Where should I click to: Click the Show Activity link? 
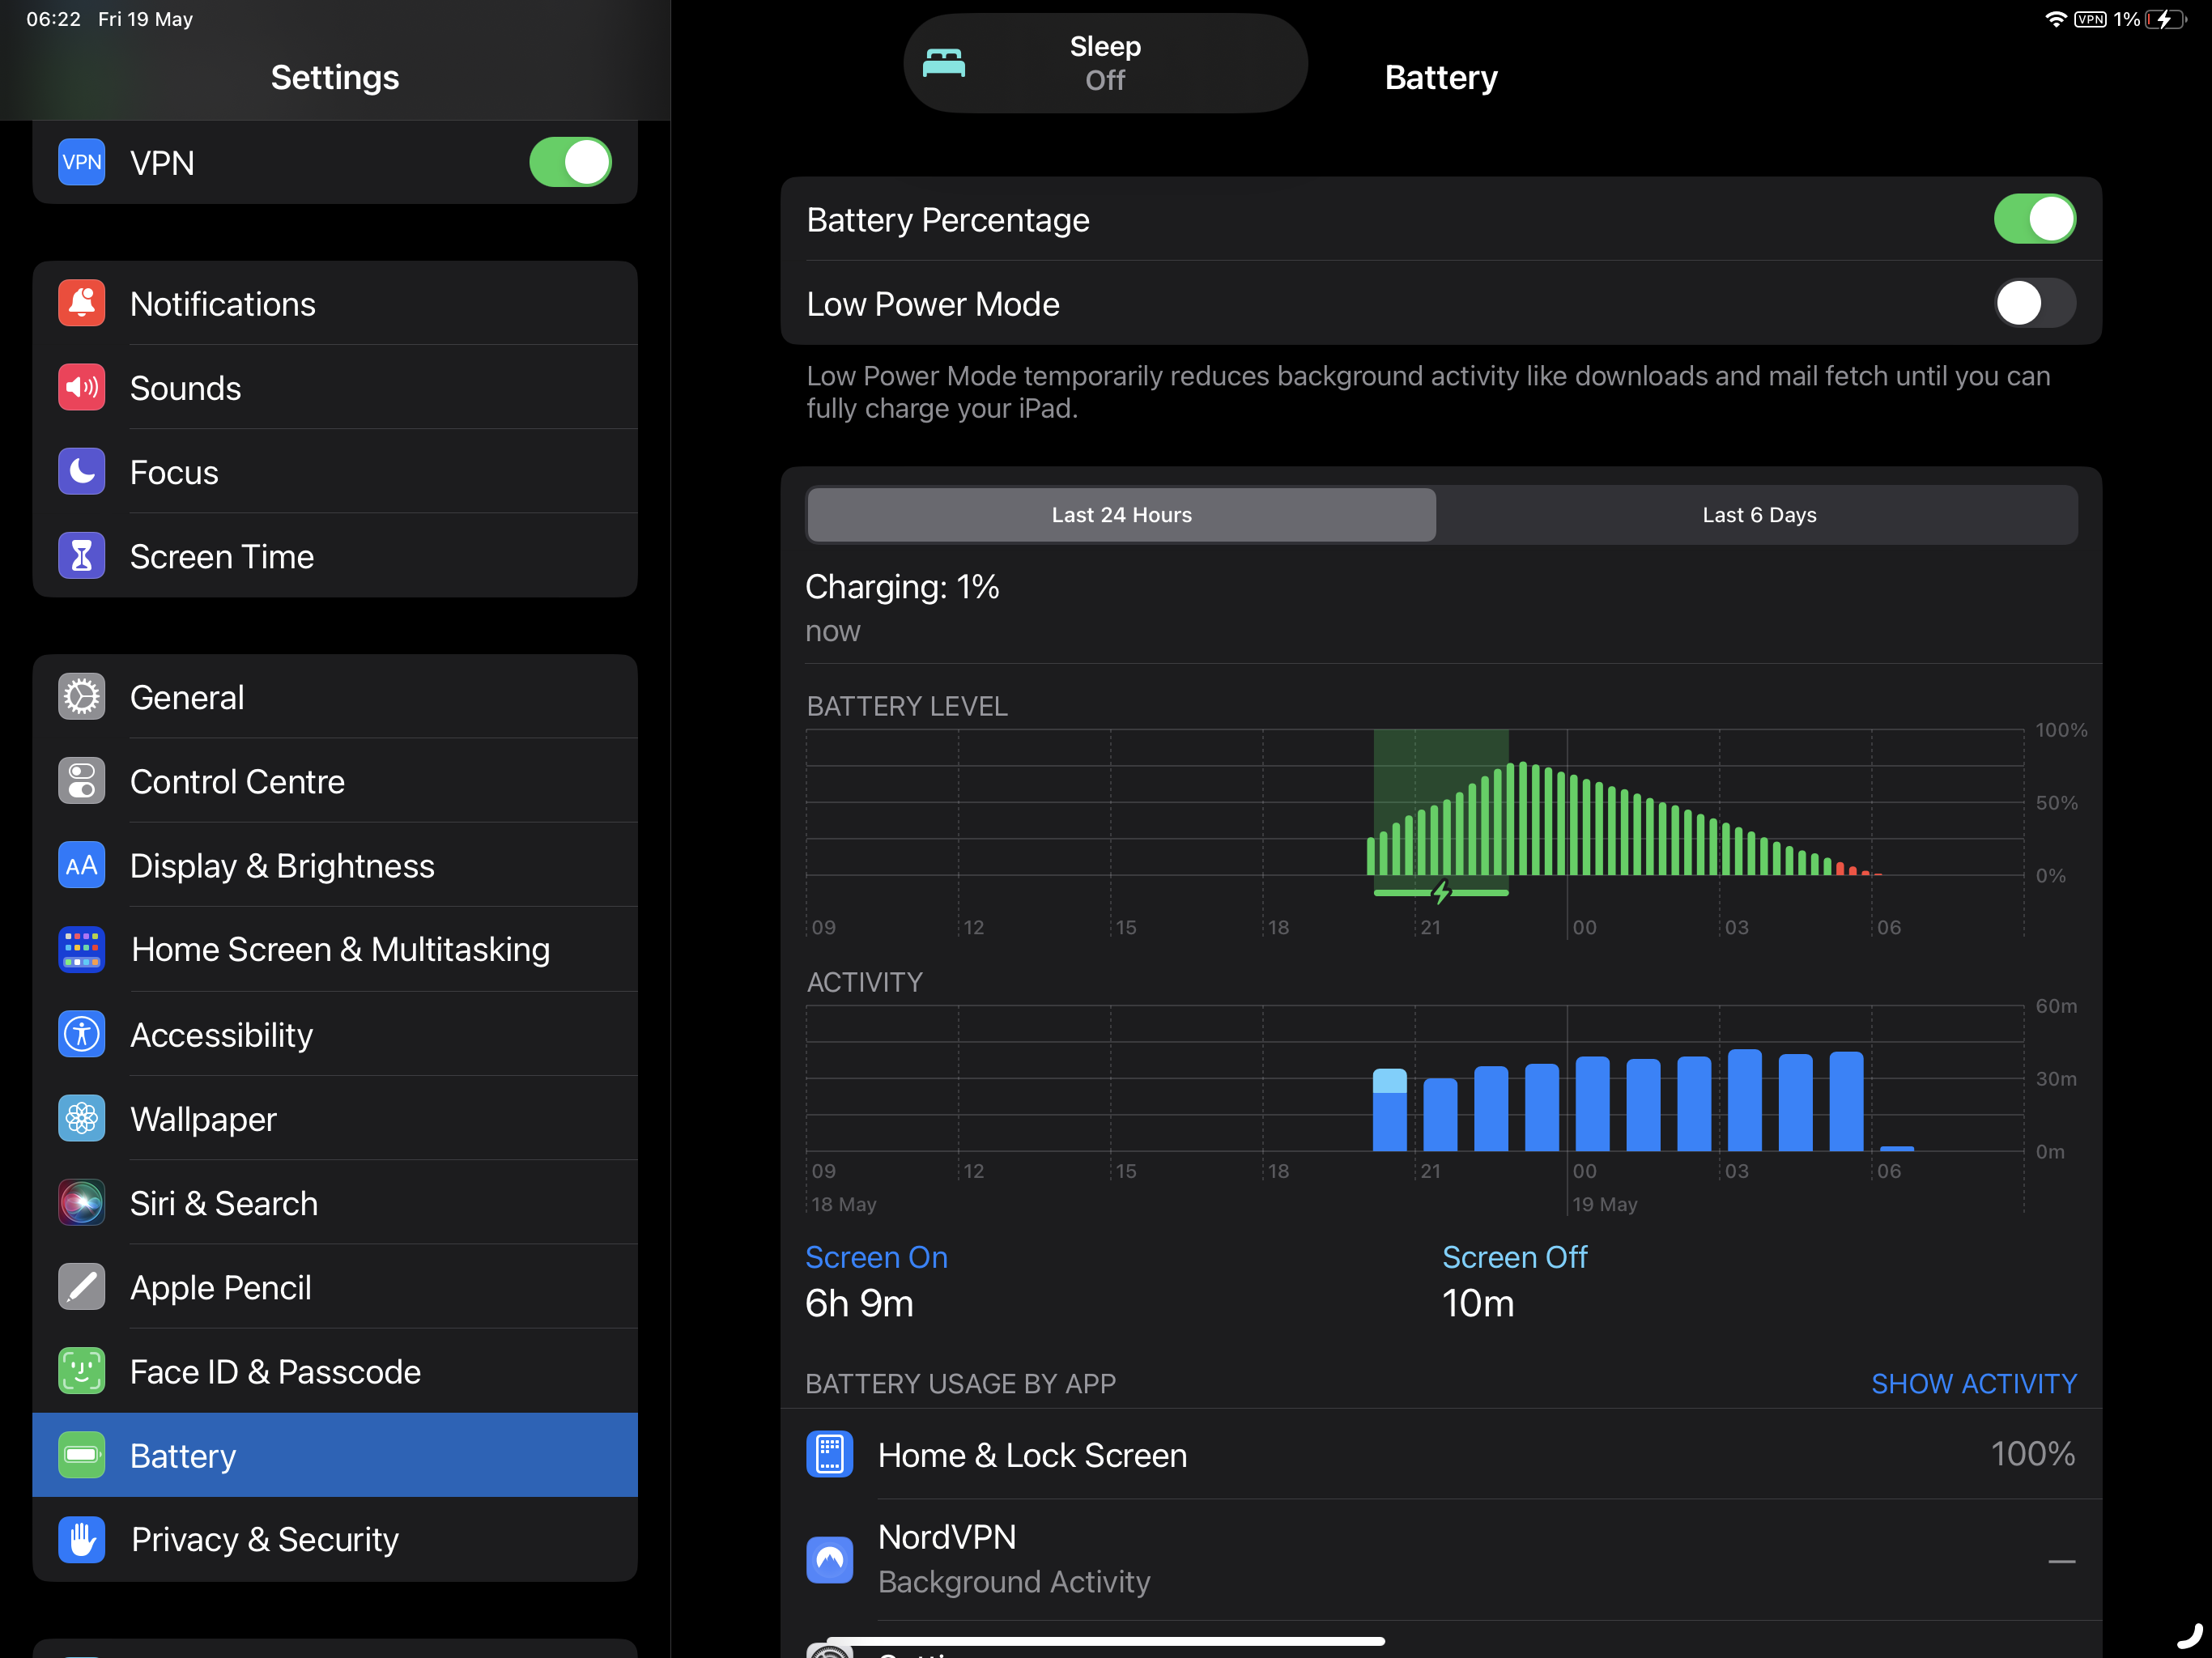(x=1974, y=1383)
